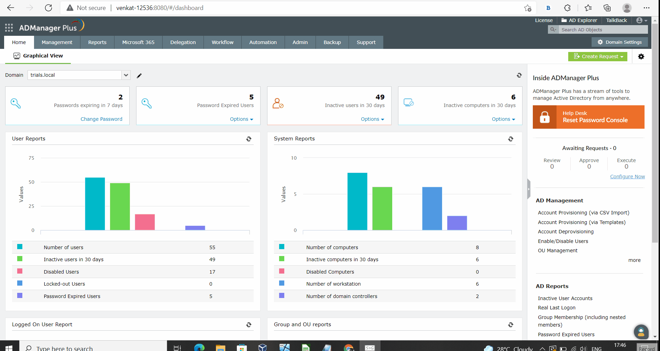Click the browser refresh button
Viewport: 660px width, 351px height.
[48, 8]
